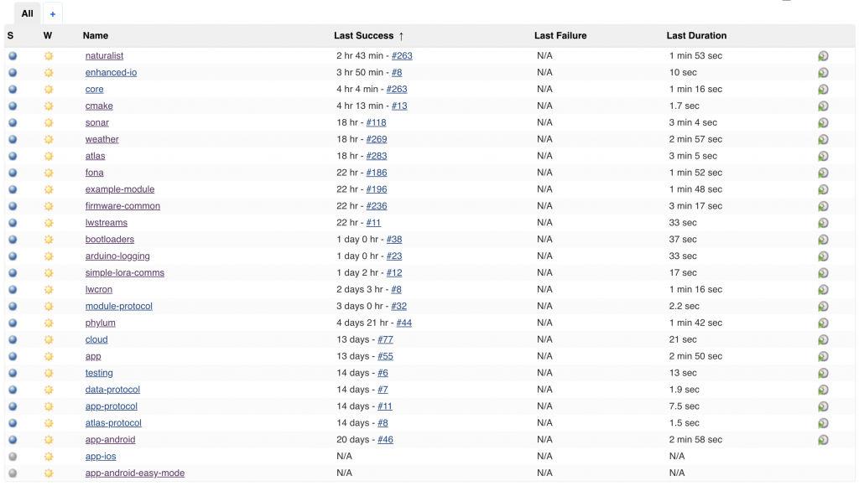859x486 pixels.
Task: Click the weather sun icon for cmake
Action: [49, 106]
